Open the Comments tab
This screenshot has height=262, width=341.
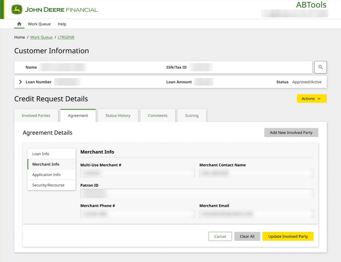click(x=158, y=115)
